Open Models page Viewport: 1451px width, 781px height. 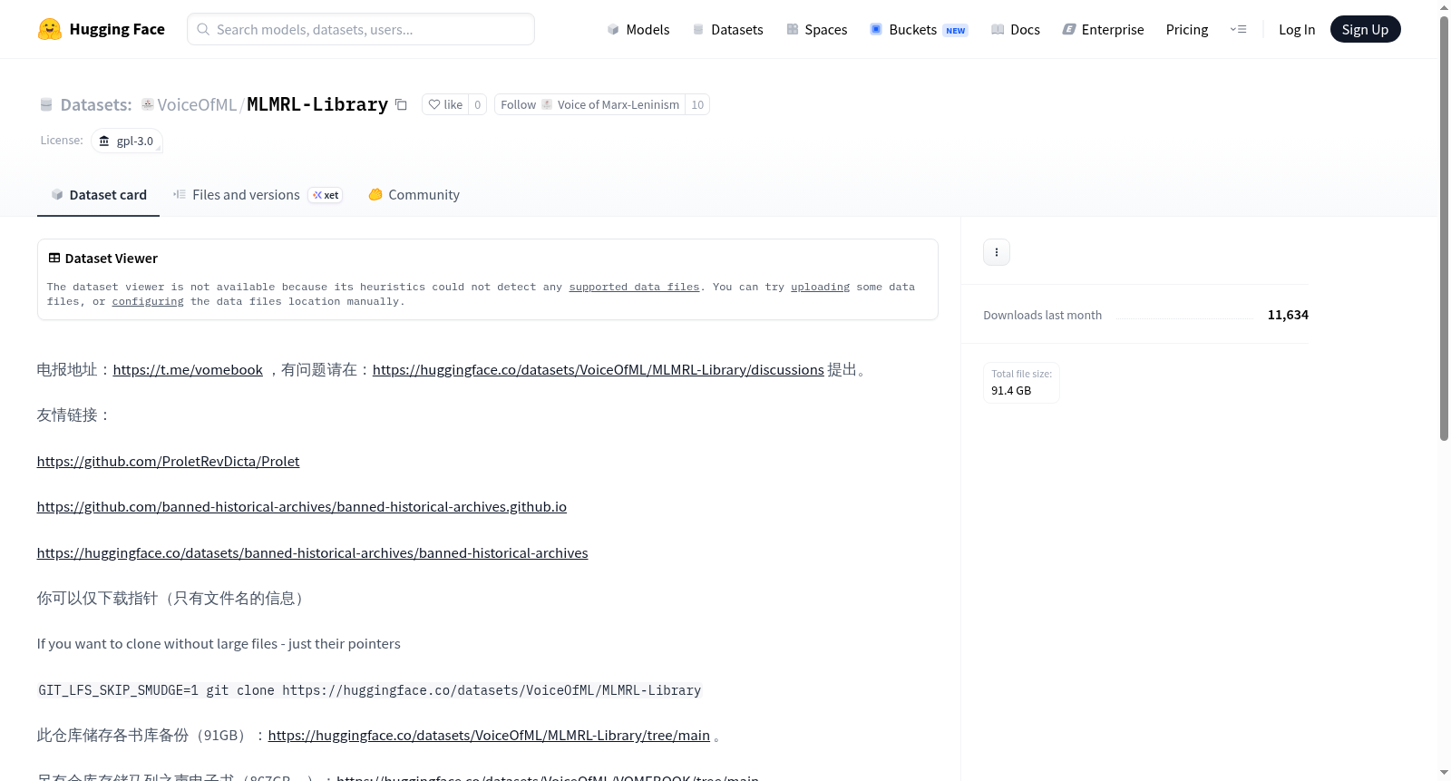click(x=638, y=29)
